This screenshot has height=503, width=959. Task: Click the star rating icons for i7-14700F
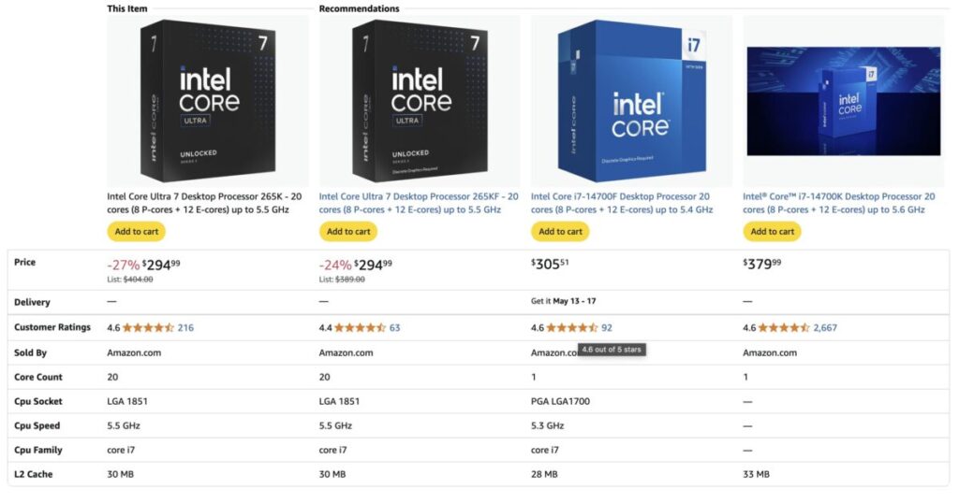click(x=572, y=328)
